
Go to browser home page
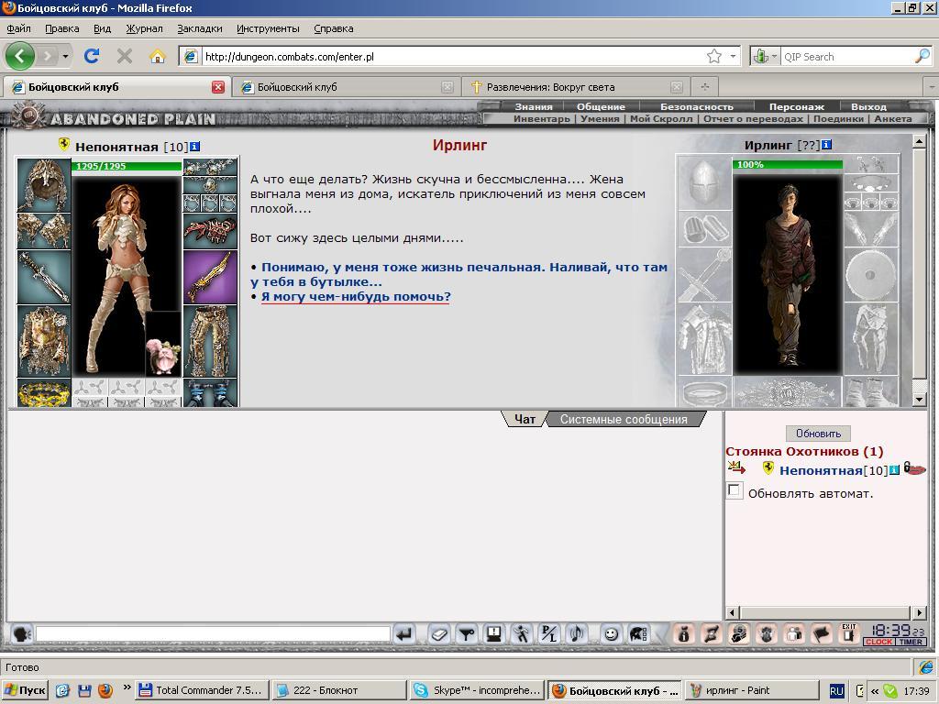pyautogui.click(x=158, y=56)
